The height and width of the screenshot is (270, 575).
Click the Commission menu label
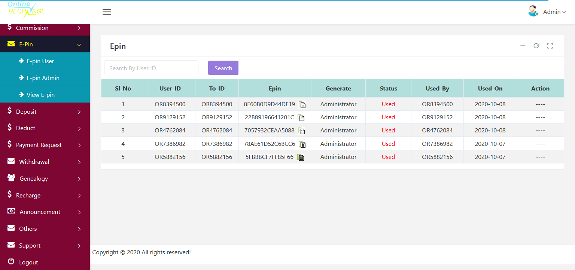pyautogui.click(x=32, y=28)
